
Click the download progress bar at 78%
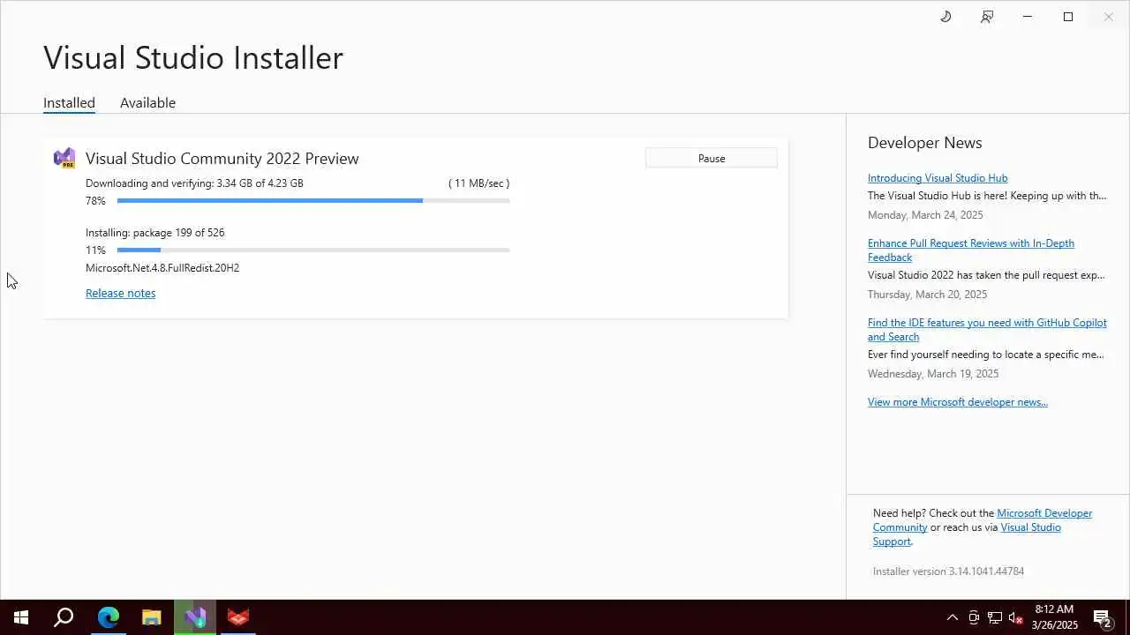313,201
